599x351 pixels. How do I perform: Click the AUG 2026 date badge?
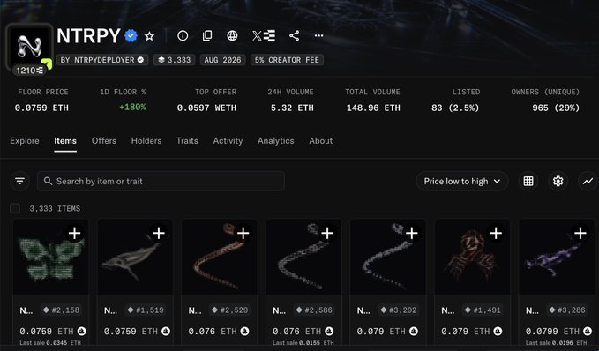pyautogui.click(x=222, y=60)
